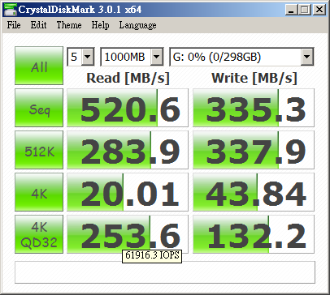Open the G: drive selection dropdown
Viewport: 330px width, 295px height.
click(x=241, y=57)
